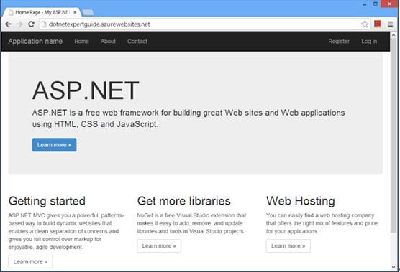Image resolution: width=400 pixels, height=272 pixels.
Task: Go back with the browser back arrow
Action: pos(8,24)
